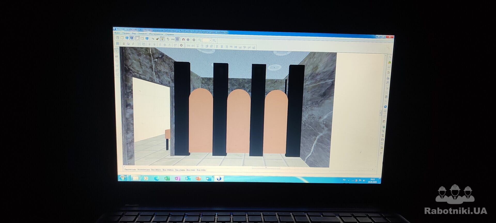Click the wireframe view mode icon
This screenshot has width=496, height=223.
click(x=118, y=38)
